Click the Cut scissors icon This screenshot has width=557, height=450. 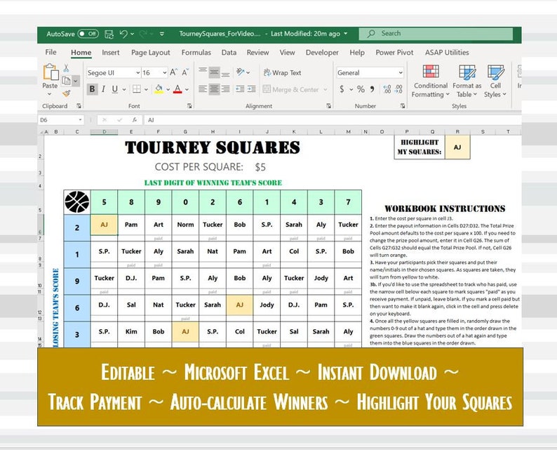pos(66,68)
